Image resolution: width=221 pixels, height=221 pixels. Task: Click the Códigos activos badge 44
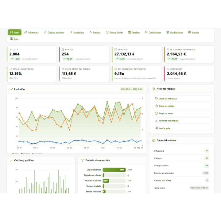(207, 166)
